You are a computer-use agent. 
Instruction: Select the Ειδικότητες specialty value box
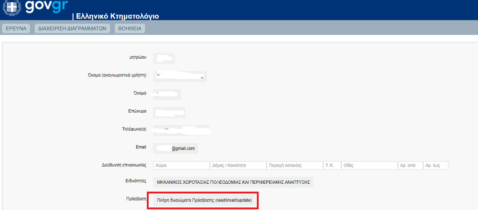click(233, 182)
